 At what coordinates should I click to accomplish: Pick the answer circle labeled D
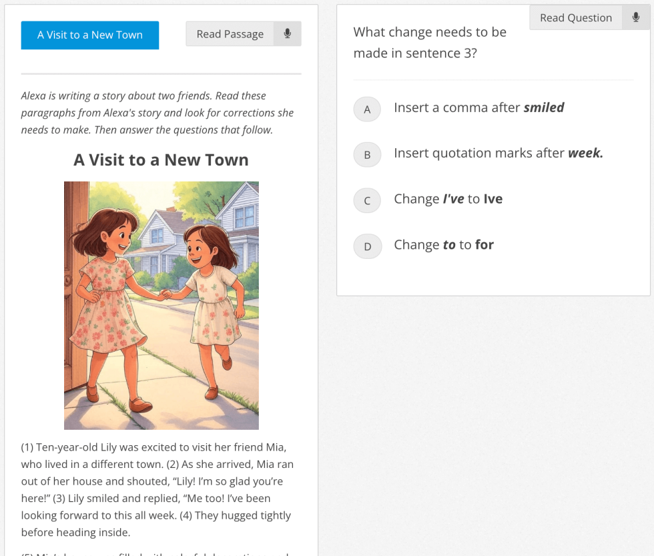click(367, 246)
